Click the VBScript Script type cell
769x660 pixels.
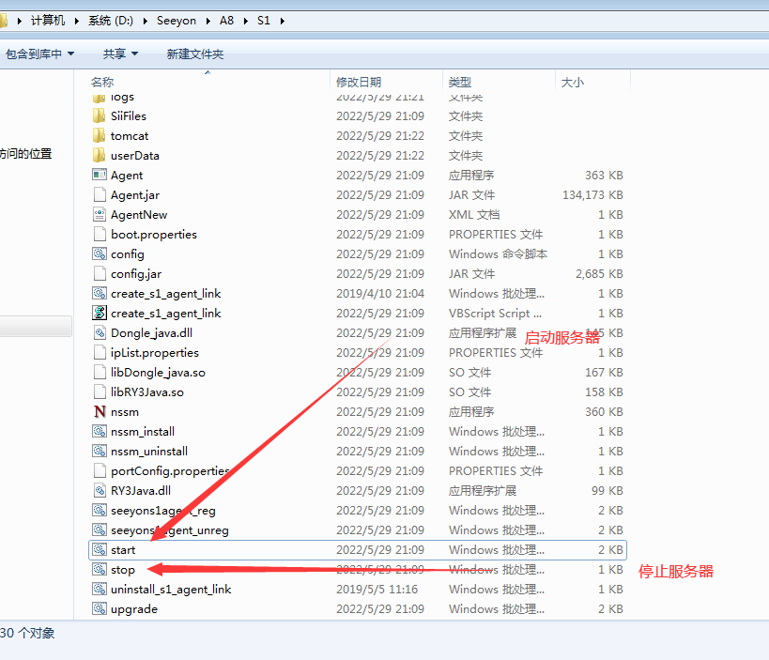(x=496, y=314)
